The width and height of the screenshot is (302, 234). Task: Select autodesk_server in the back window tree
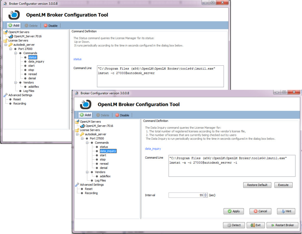tap(24, 45)
